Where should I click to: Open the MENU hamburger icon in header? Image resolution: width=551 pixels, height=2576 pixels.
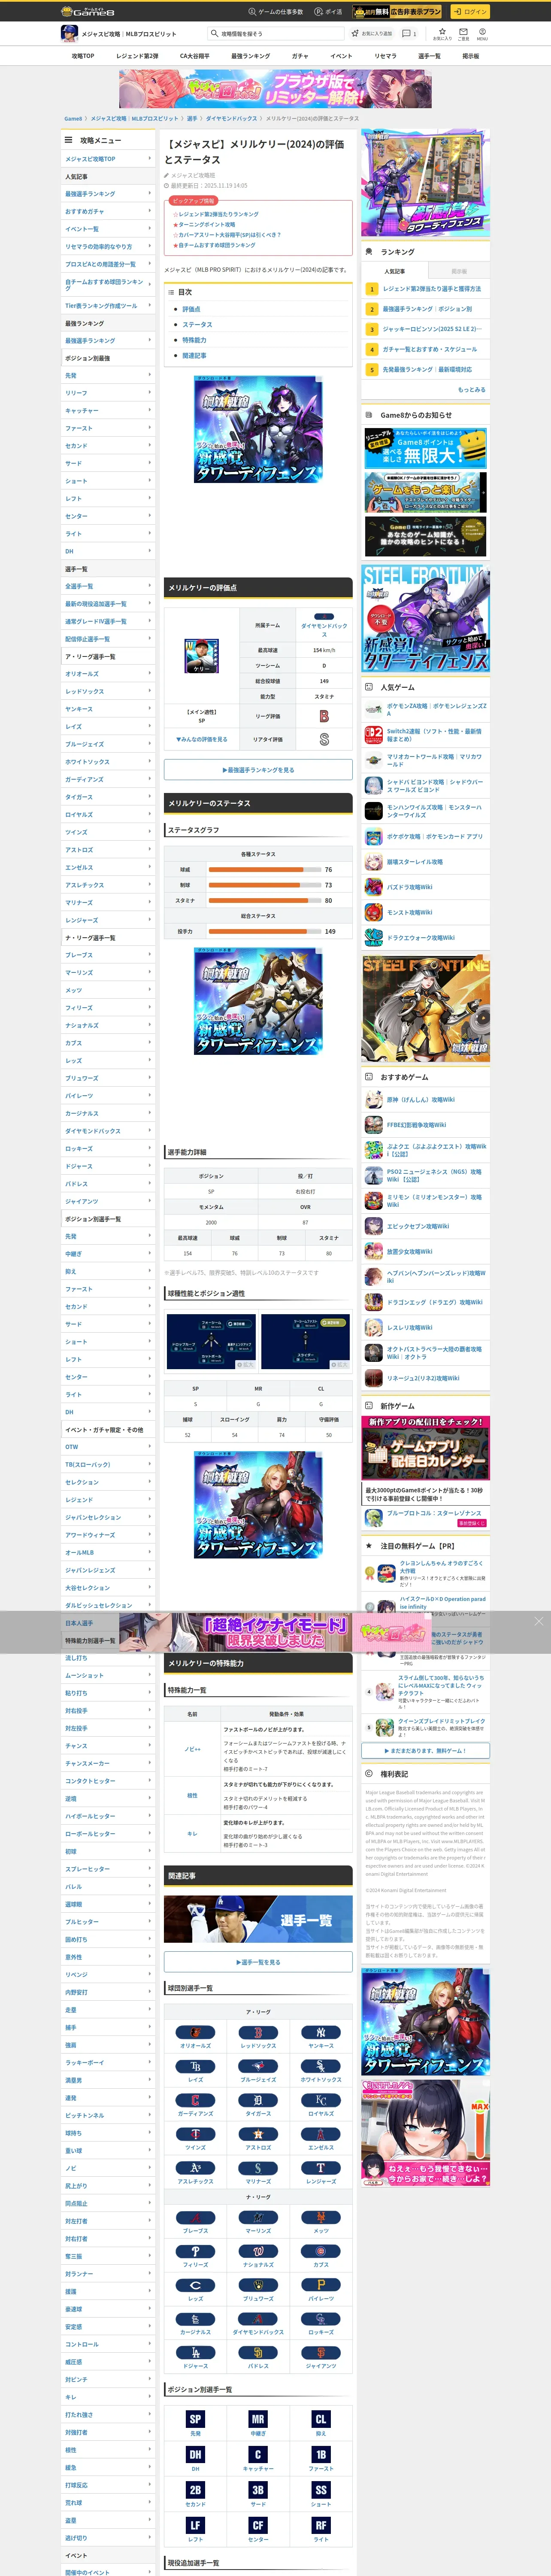[482, 33]
